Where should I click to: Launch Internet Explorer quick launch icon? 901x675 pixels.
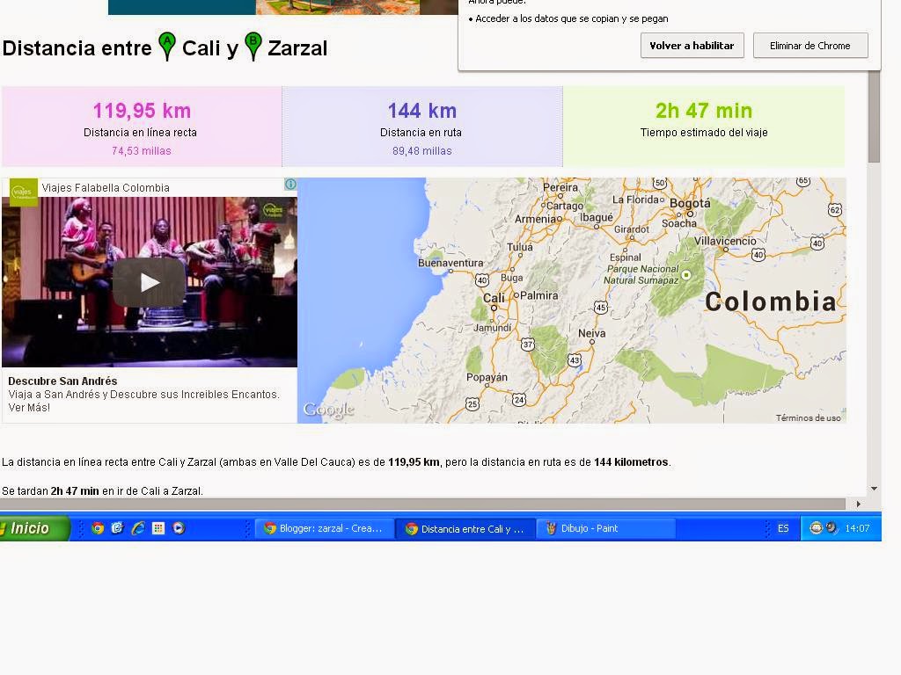coord(138,528)
